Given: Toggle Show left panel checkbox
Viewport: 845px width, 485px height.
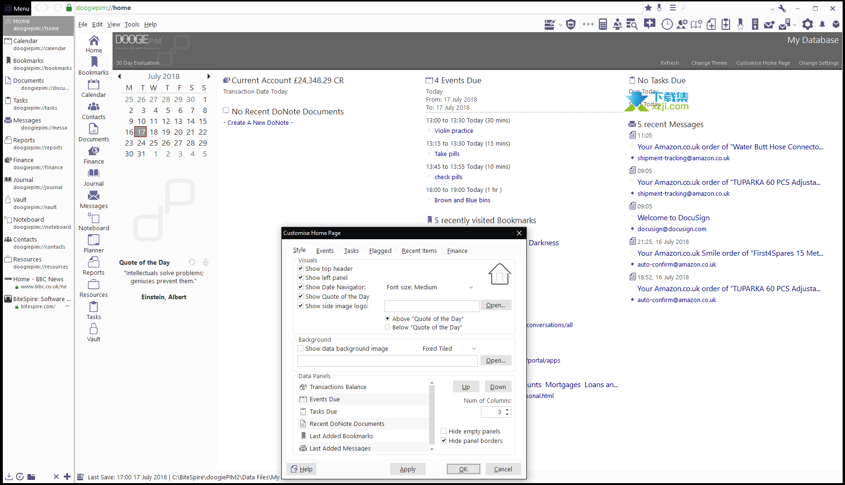Looking at the screenshot, I should coord(300,277).
